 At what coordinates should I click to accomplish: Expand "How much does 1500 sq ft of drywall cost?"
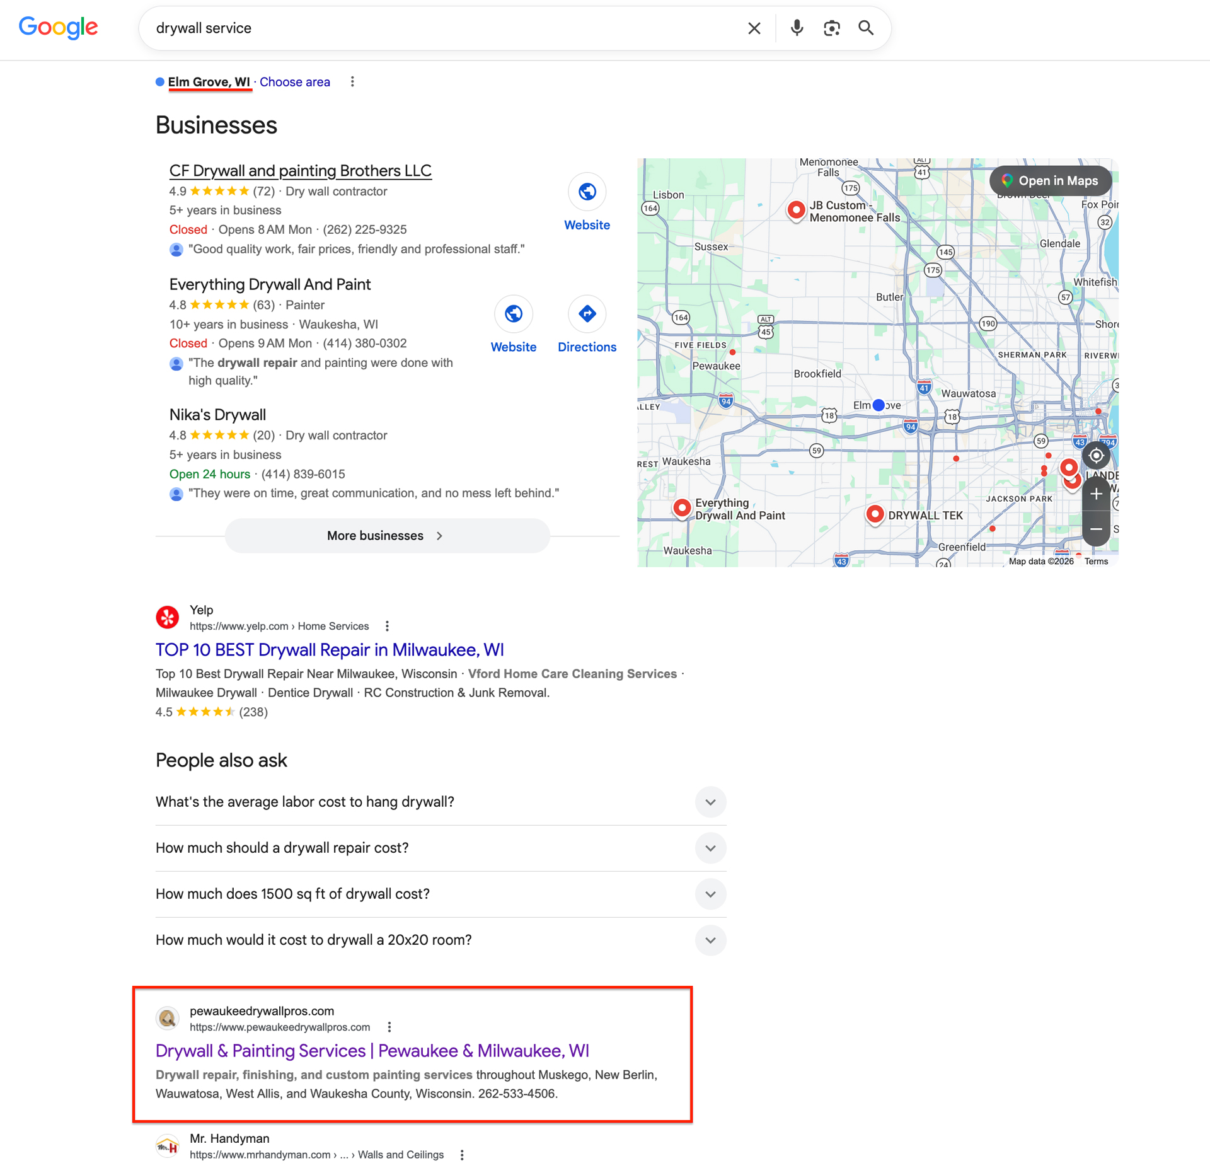(x=441, y=894)
